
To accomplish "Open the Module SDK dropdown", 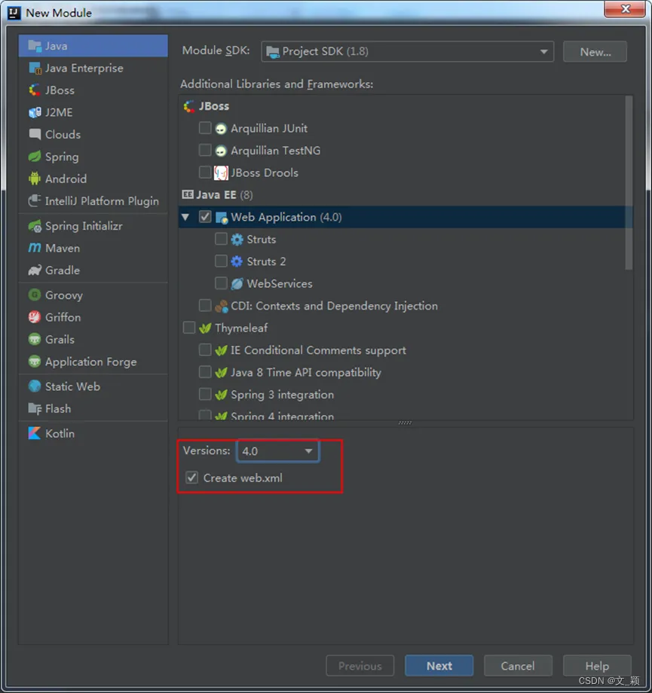I will point(408,52).
